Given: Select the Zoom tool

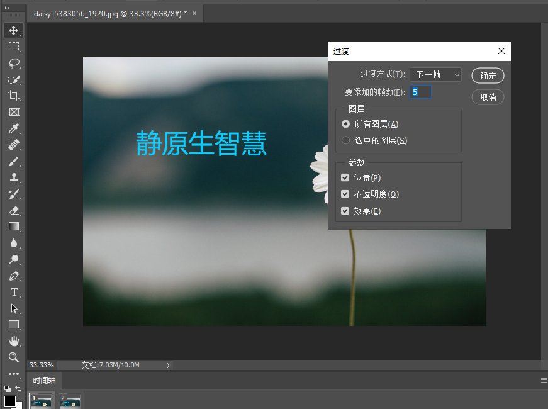Looking at the screenshot, I should click(14, 357).
